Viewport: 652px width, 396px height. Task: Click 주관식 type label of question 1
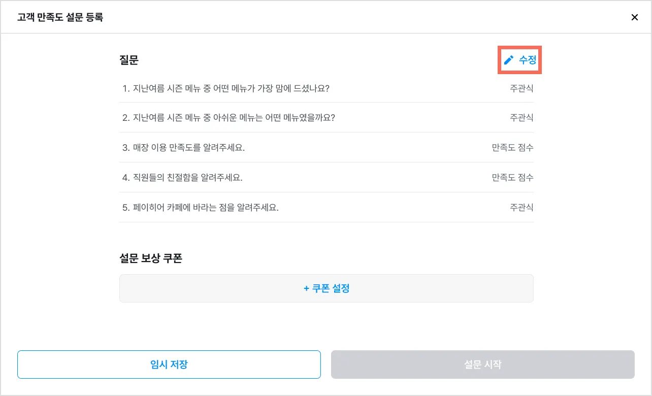[521, 88]
